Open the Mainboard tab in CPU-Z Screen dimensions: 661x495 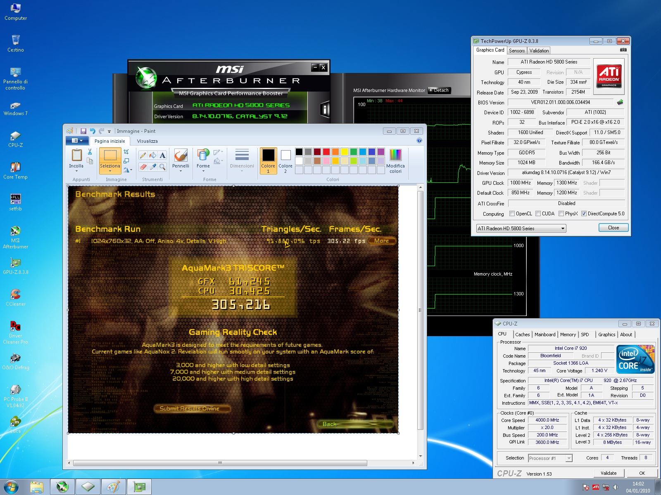545,335
